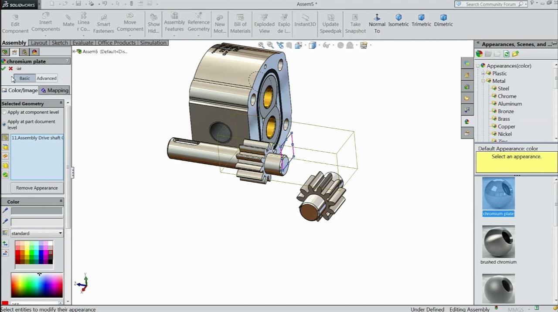Switch to Isometric view
558x312 pixels.
tap(398, 21)
